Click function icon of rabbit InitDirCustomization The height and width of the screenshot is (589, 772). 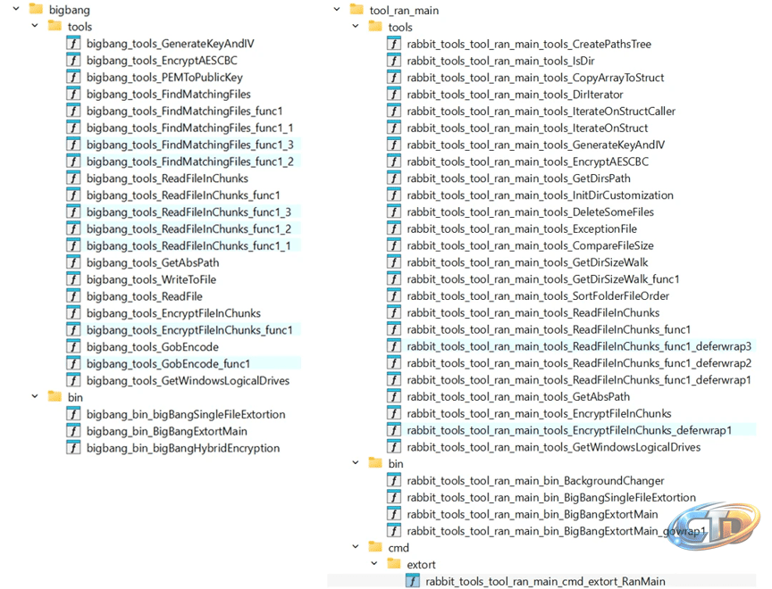click(x=394, y=195)
